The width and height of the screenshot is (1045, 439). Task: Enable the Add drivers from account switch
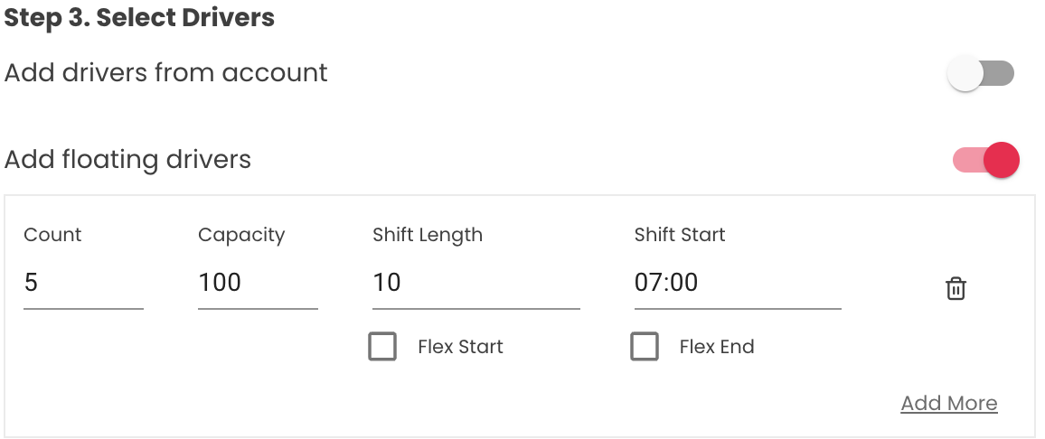click(x=981, y=74)
